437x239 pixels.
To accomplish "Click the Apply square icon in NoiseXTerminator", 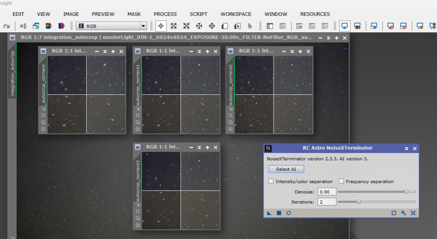I will [x=279, y=213].
